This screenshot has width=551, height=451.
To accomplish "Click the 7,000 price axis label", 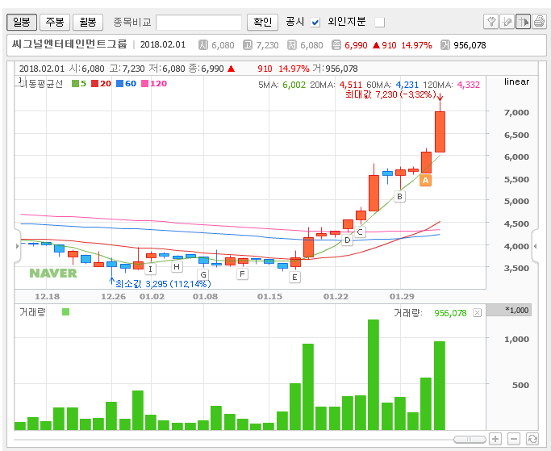I will point(516,112).
